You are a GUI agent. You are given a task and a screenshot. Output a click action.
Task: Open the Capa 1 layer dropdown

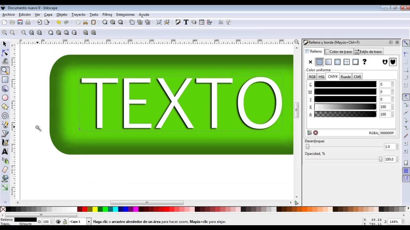pyautogui.click(x=89, y=221)
